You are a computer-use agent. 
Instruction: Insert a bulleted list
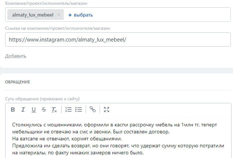tap(78, 109)
